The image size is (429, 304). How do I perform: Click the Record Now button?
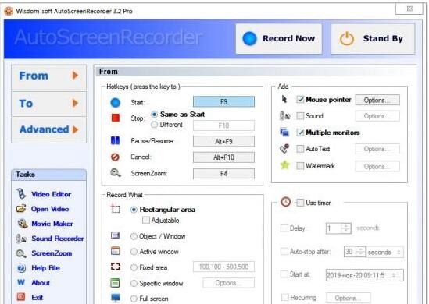(279, 38)
